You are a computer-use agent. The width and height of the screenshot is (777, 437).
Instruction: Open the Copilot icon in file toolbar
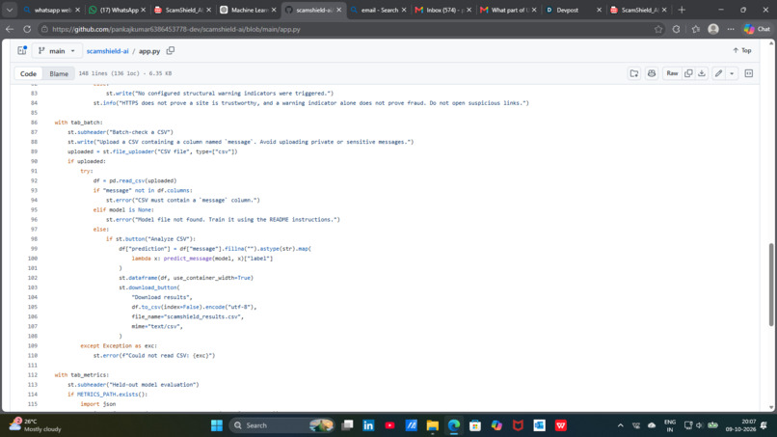tap(652, 73)
